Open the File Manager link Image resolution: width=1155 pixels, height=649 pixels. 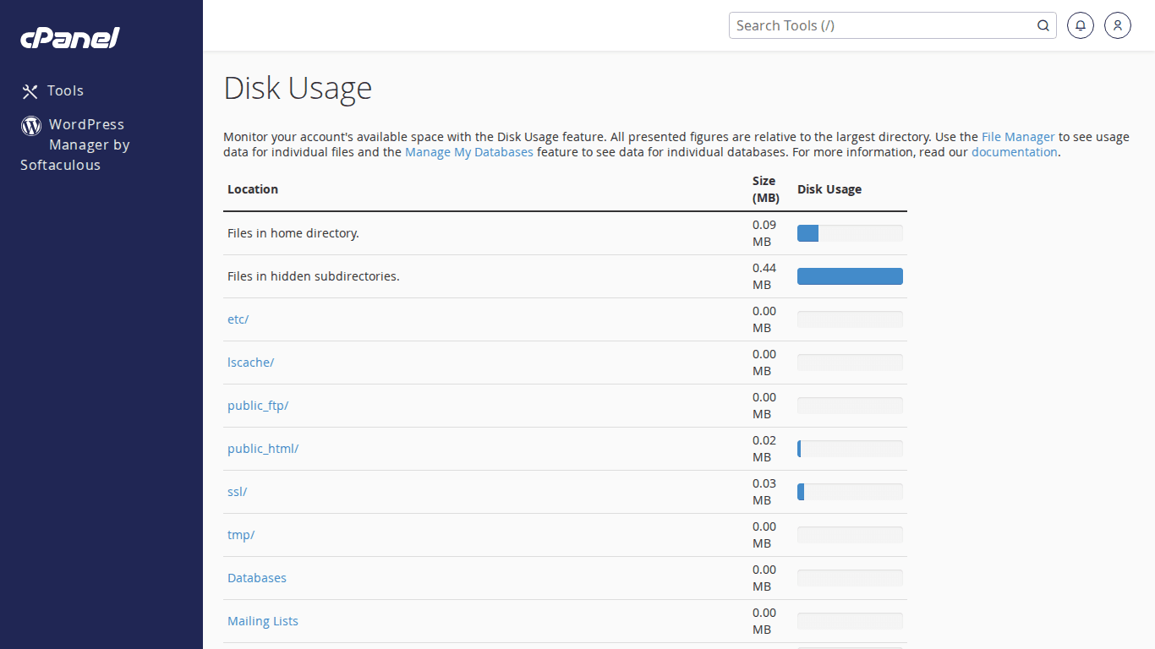1018,137
